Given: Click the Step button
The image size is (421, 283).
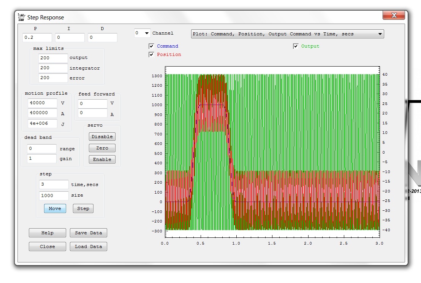Looking at the screenshot, I should pos(83,208).
